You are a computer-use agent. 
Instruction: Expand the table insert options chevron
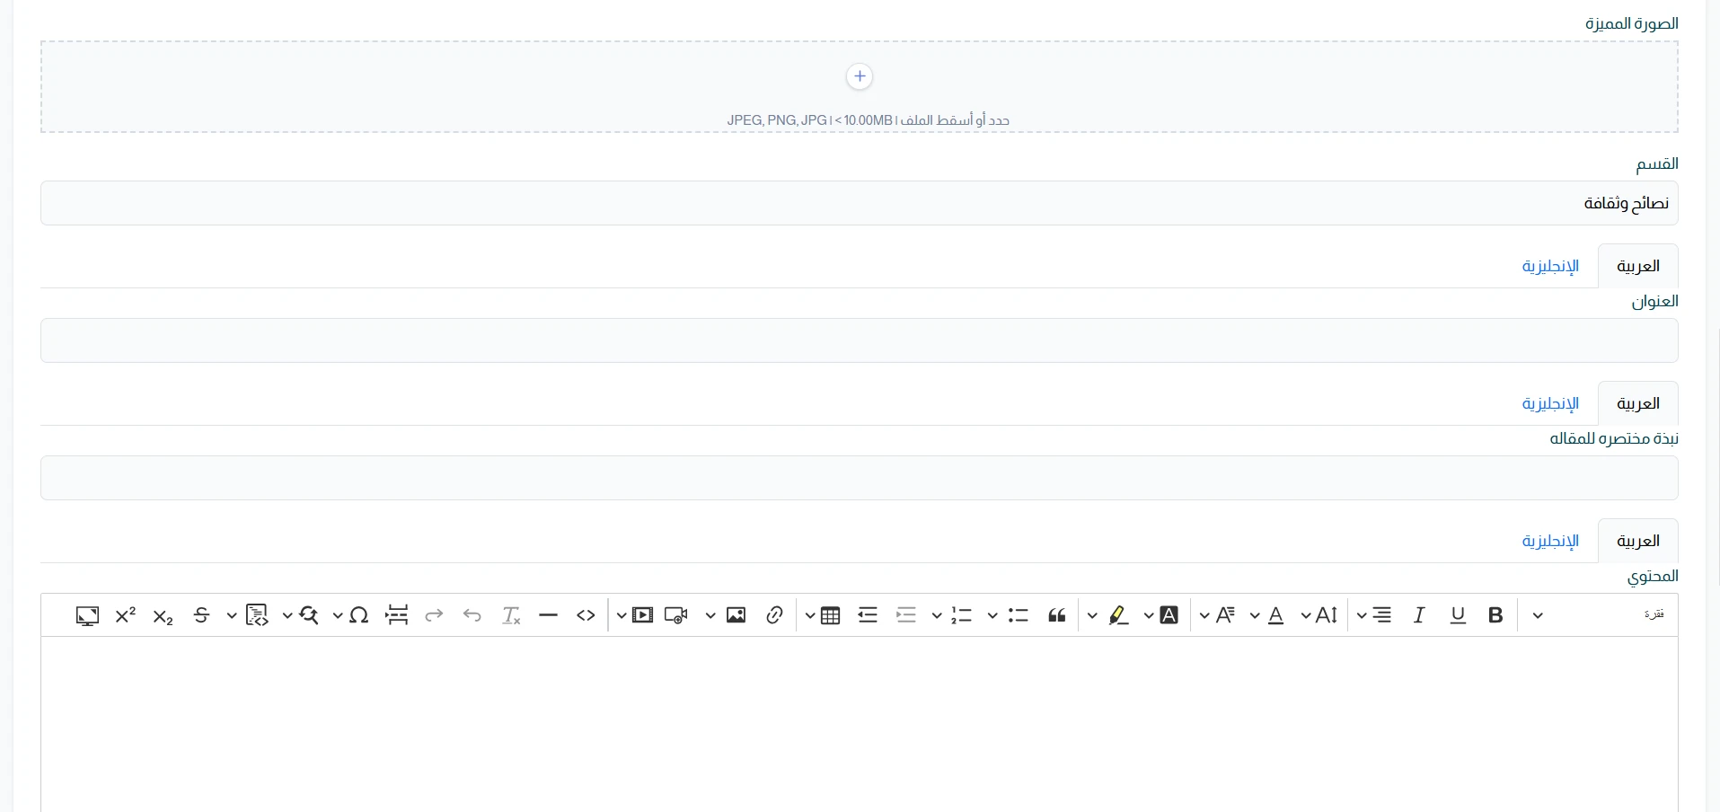[810, 616]
